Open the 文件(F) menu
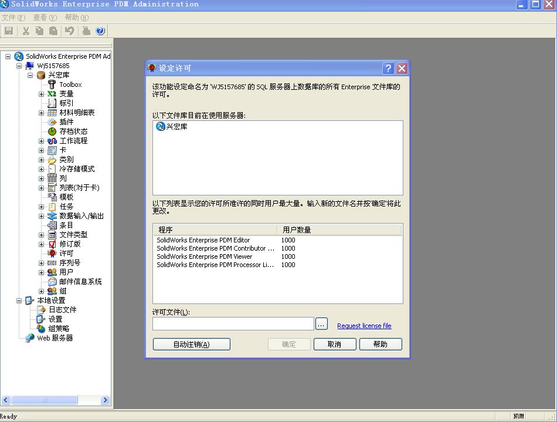 [x=13, y=18]
